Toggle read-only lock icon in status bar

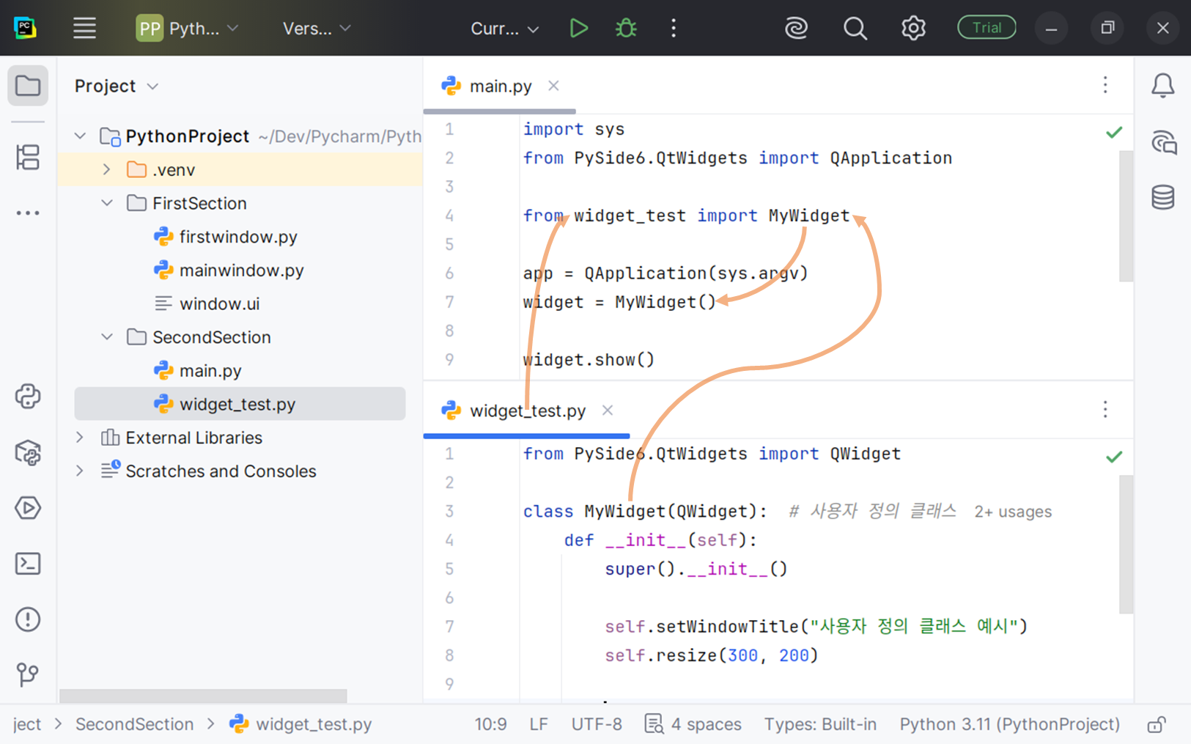tap(1157, 725)
